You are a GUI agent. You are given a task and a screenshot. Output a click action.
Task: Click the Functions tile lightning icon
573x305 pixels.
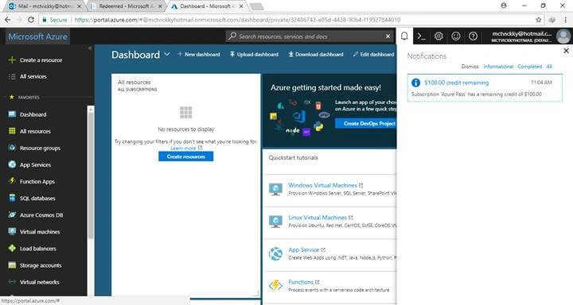(x=275, y=286)
